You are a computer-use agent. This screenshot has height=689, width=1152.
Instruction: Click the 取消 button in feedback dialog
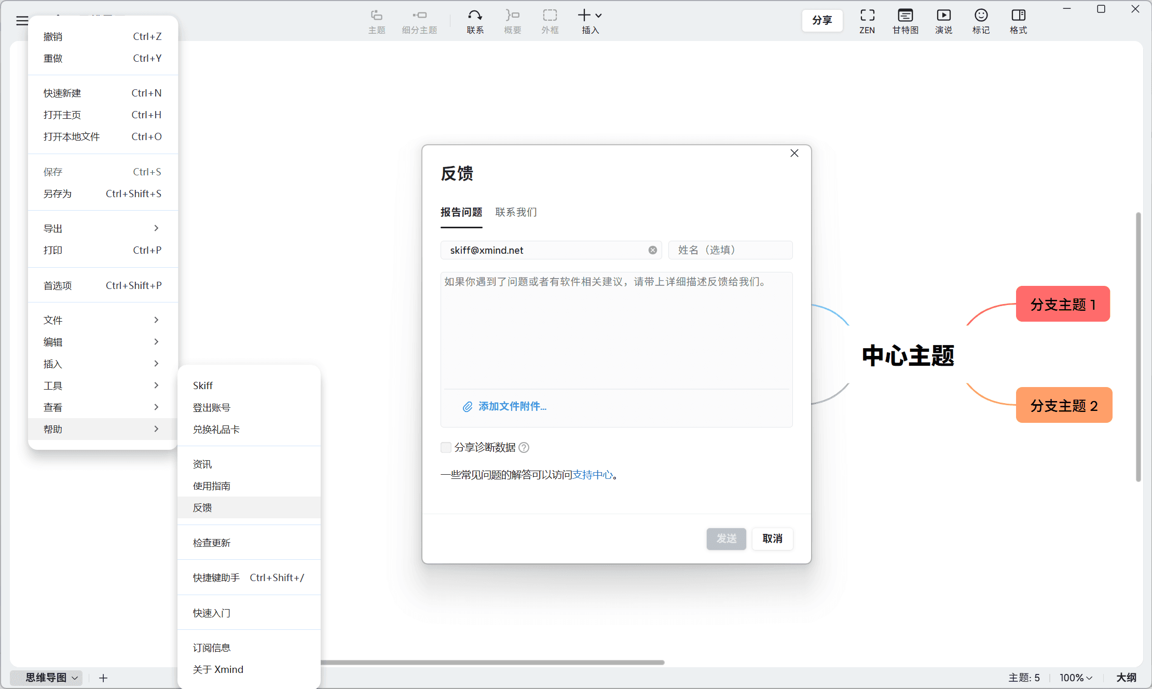point(772,539)
